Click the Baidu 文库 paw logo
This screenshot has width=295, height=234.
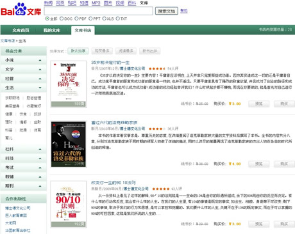point(21,10)
